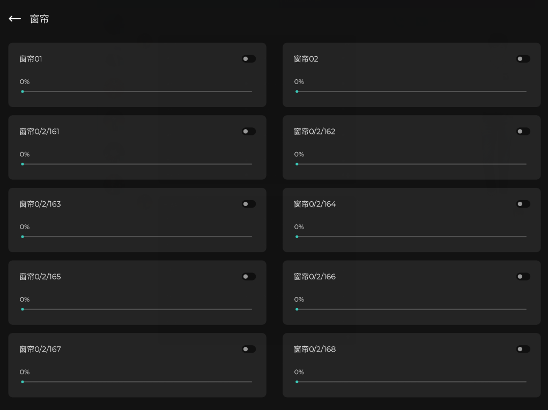Toggle the 窗帘0/2/165 switch

tap(248, 277)
